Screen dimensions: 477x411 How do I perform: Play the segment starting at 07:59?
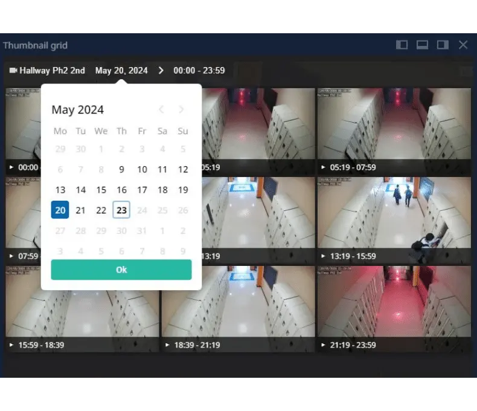point(11,256)
